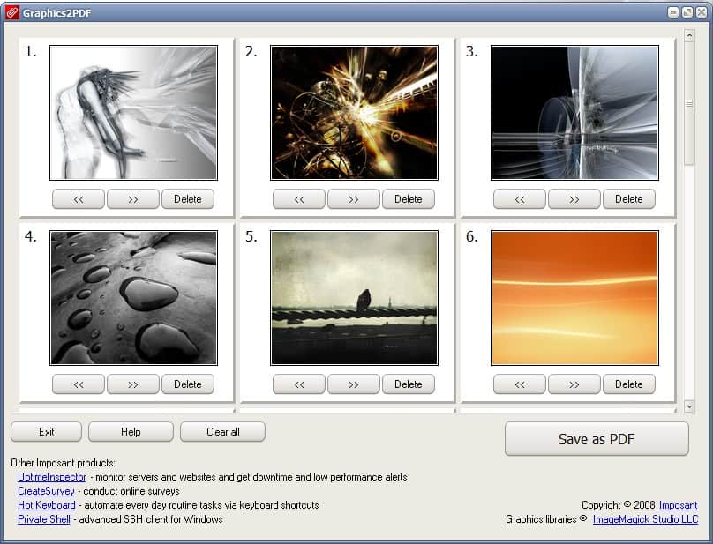Open the UptimeInspector link
The width and height of the screenshot is (713, 544).
[52, 477]
